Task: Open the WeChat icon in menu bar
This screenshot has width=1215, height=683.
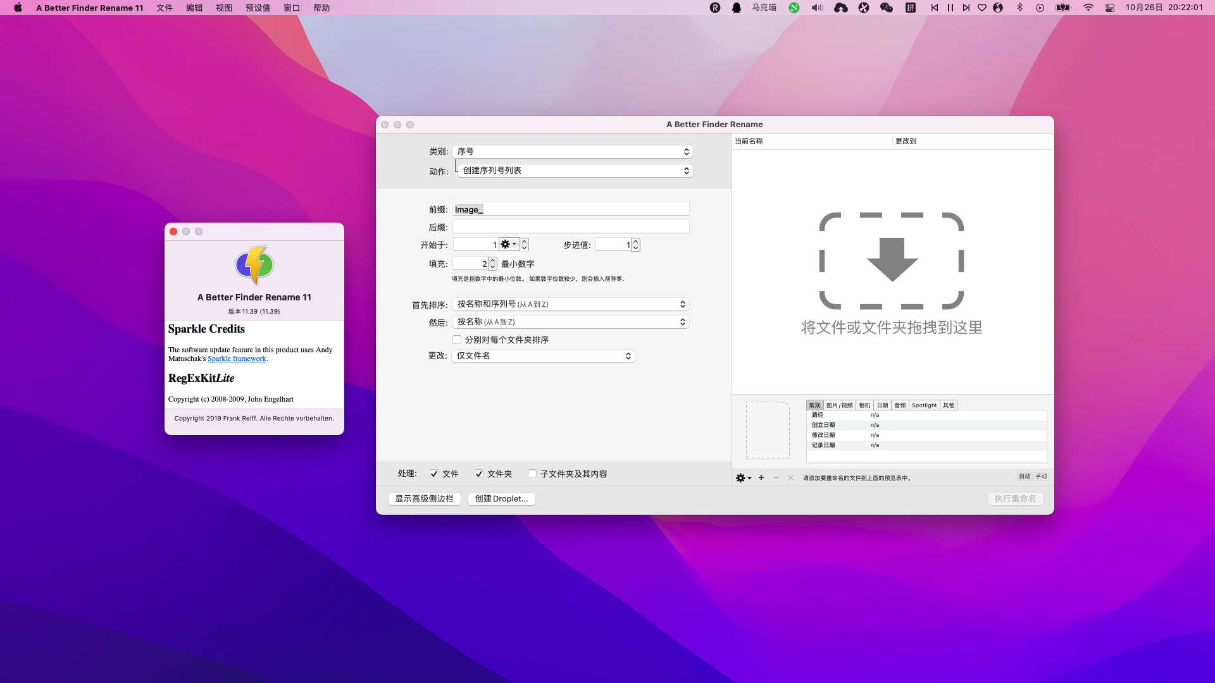Action: (x=886, y=8)
